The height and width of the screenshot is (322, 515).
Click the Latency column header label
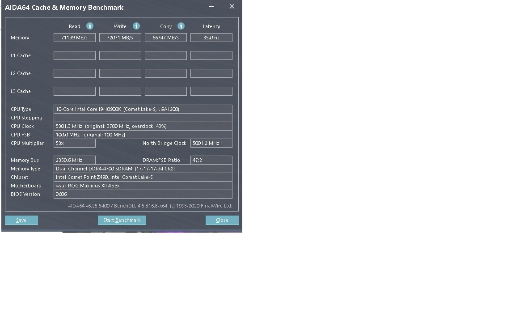(x=211, y=26)
